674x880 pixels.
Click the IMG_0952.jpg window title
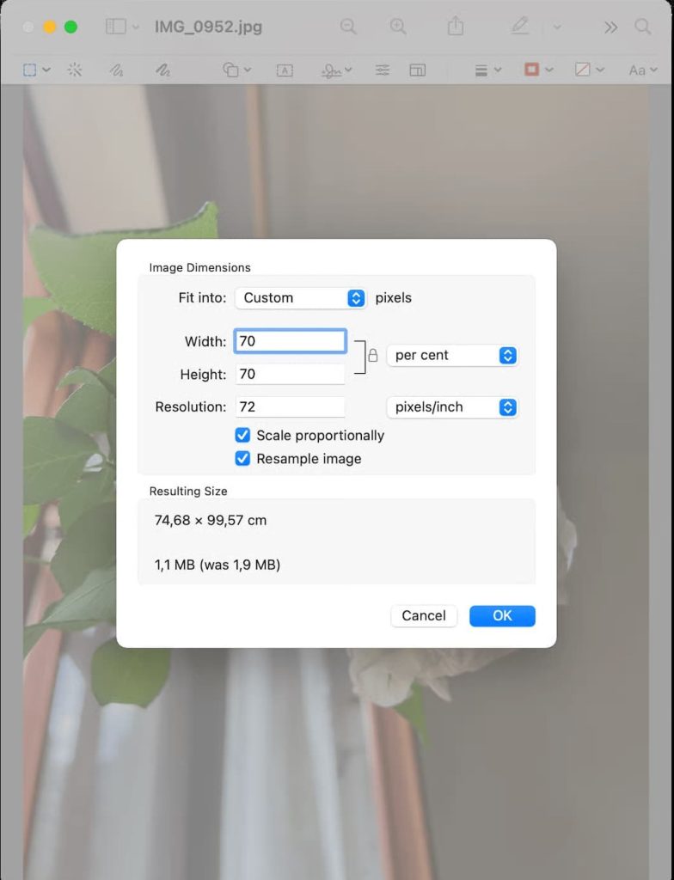pos(208,27)
